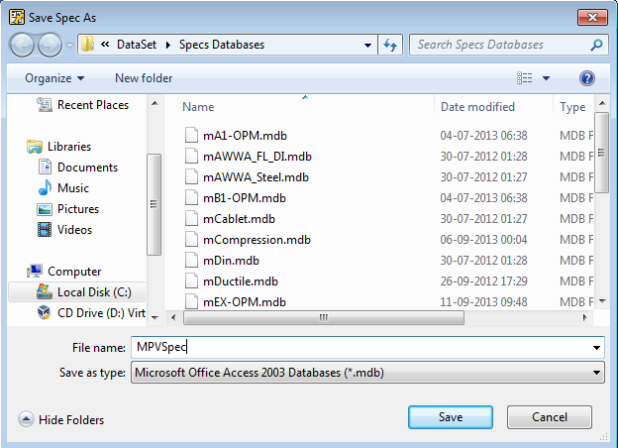
Task: Click file list scroll down arrow
Action: pos(602,301)
